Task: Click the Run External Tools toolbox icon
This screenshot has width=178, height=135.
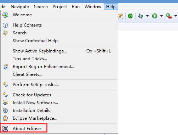Action: (169, 16)
